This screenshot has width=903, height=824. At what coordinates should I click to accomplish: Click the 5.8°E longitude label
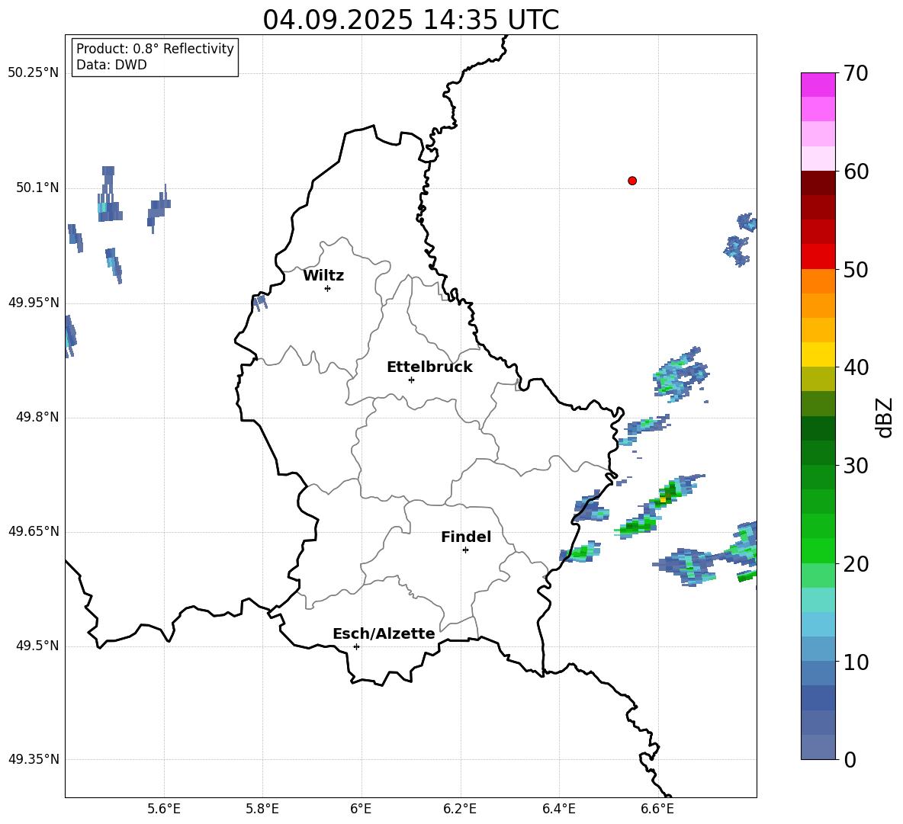tap(262, 809)
